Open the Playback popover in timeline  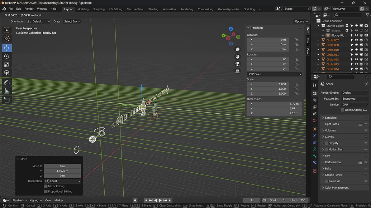tap(20, 200)
